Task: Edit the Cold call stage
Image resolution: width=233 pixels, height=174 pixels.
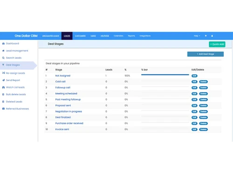Action: coord(194,82)
